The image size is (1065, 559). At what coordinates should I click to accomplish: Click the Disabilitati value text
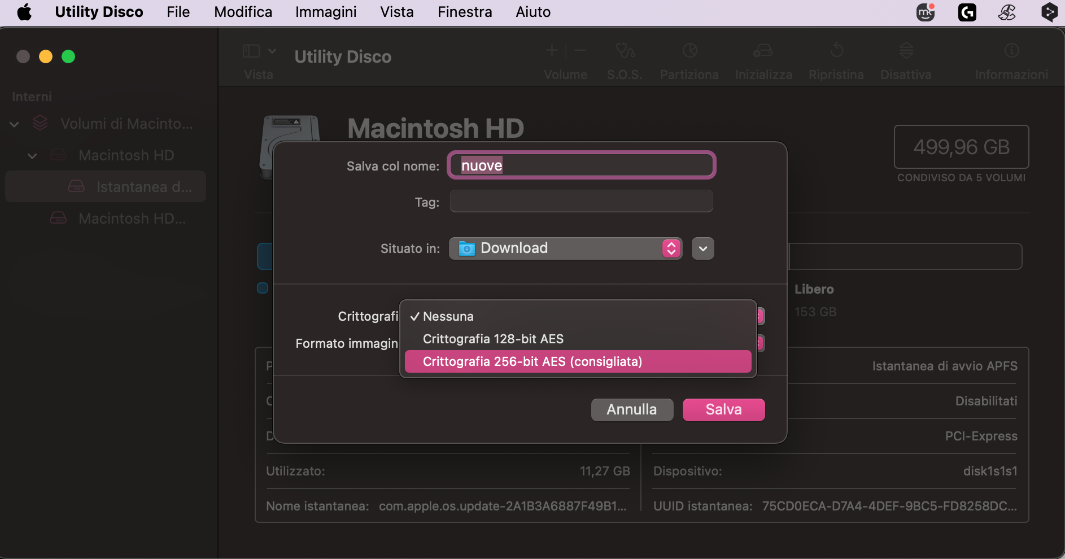click(x=986, y=401)
